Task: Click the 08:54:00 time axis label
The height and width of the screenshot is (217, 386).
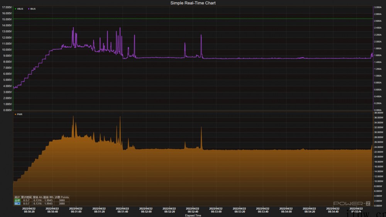Action: 286,212
